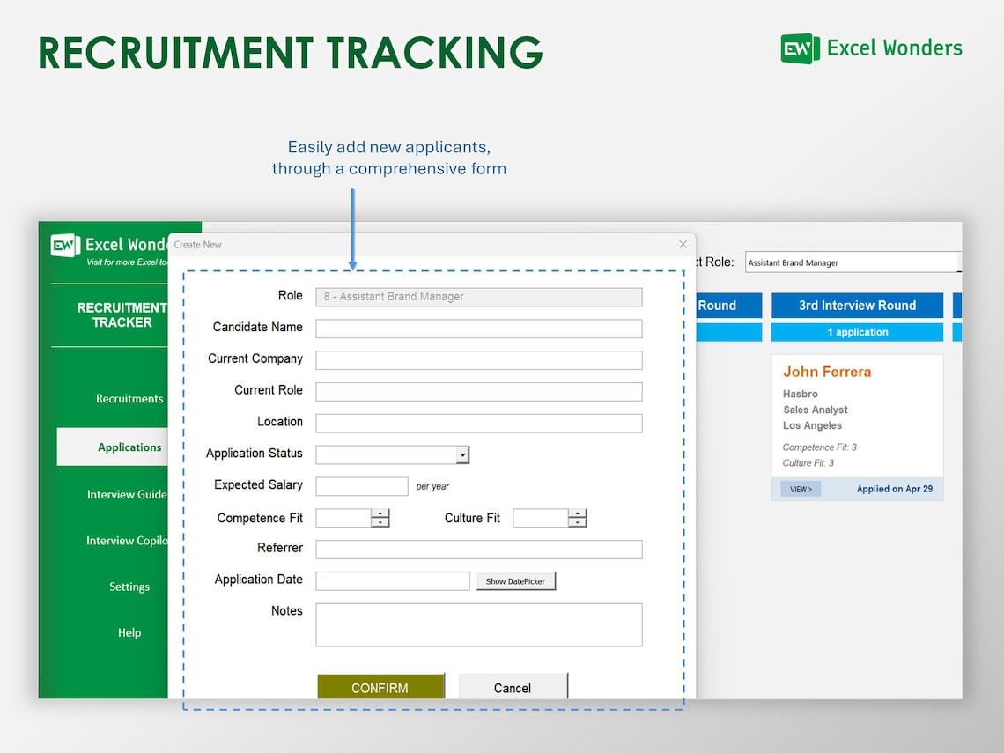Click inside the Notes text area
This screenshot has width=1004, height=753.
(478, 624)
